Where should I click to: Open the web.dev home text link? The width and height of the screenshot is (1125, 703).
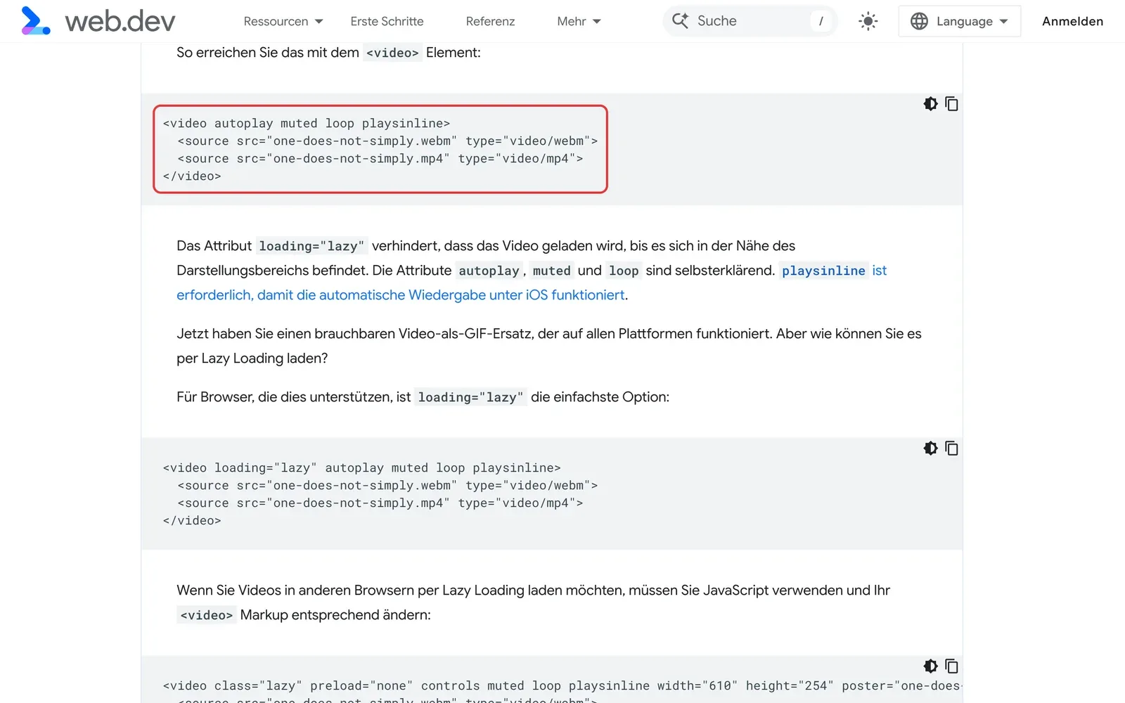coord(120,22)
